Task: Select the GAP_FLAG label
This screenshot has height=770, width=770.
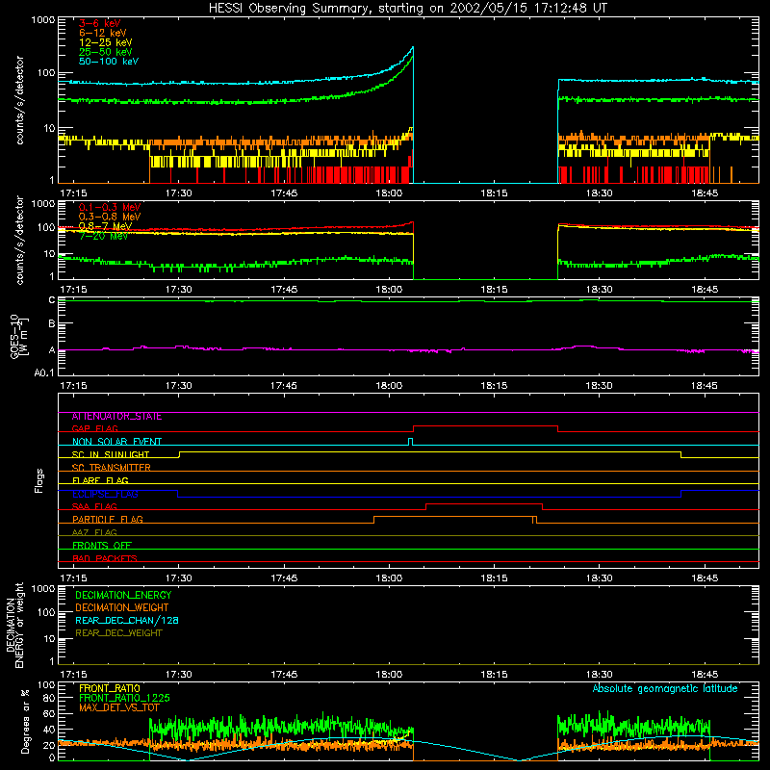Action: [94, 428]
